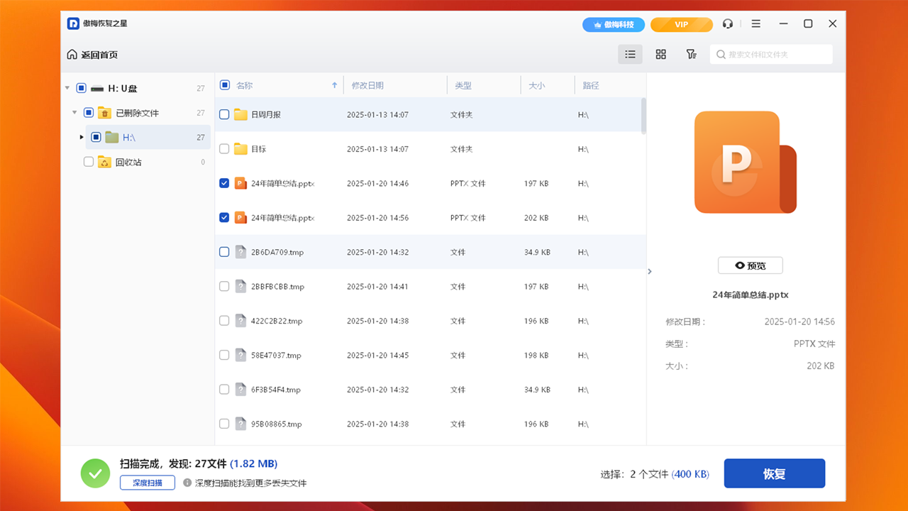Expand the H:\ folder node
908x511 pixels.
point(80,137)
